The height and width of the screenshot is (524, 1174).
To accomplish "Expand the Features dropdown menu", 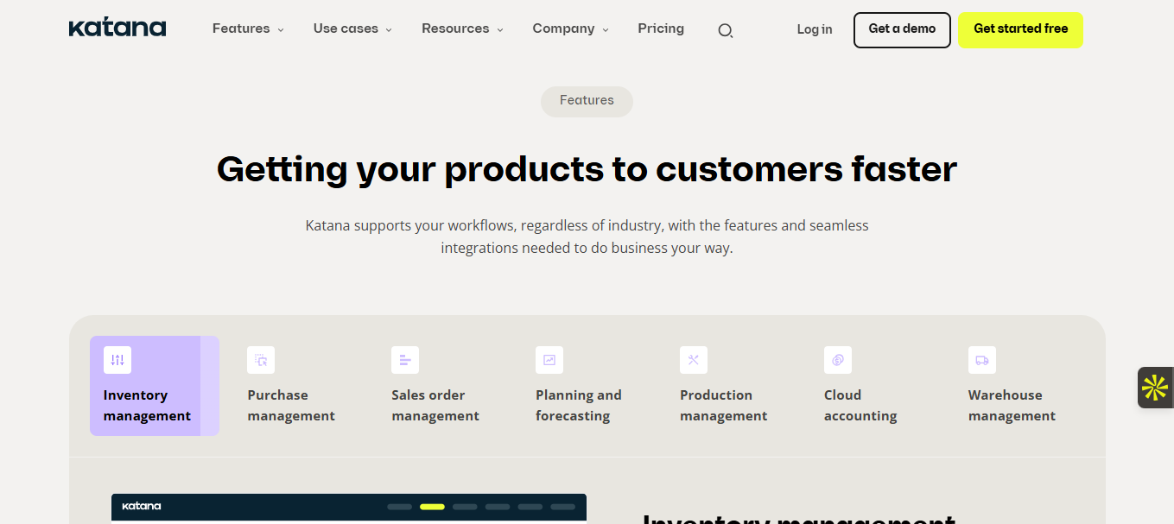I will (x=248, y=28).
